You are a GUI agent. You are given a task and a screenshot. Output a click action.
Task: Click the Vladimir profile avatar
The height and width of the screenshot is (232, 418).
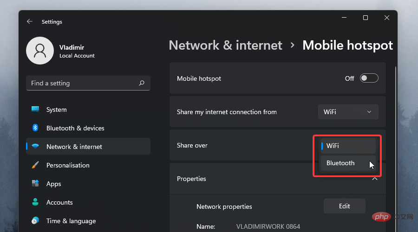point(40,51)
